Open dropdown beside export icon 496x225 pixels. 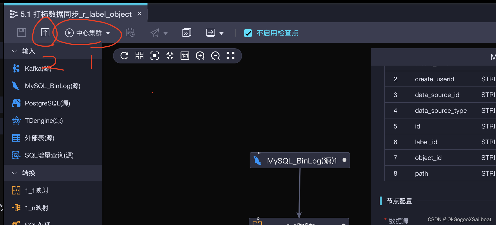[x=221, y=33]
